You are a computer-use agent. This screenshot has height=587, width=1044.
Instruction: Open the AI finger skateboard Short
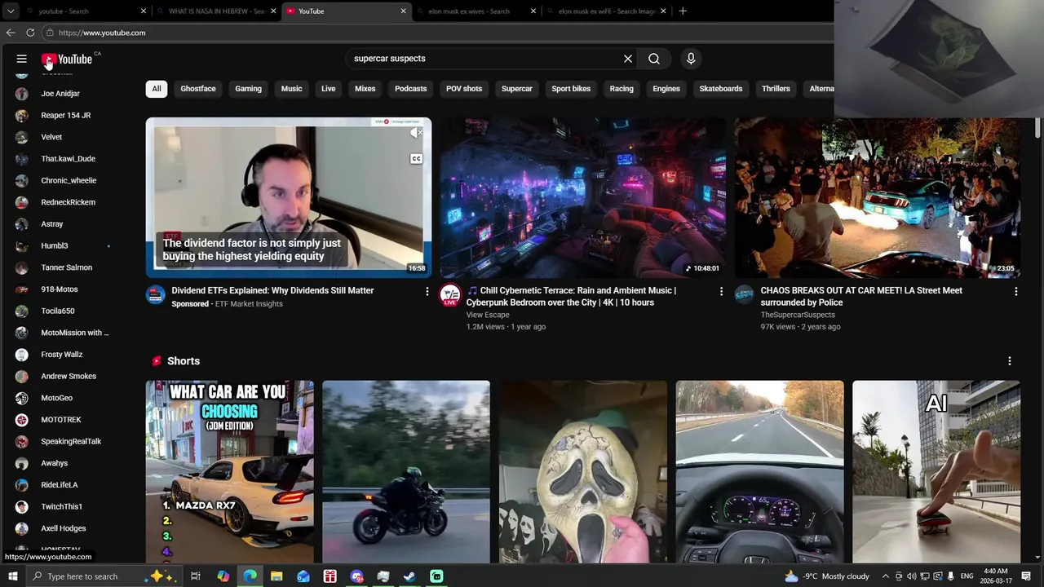tap(936, 471)
